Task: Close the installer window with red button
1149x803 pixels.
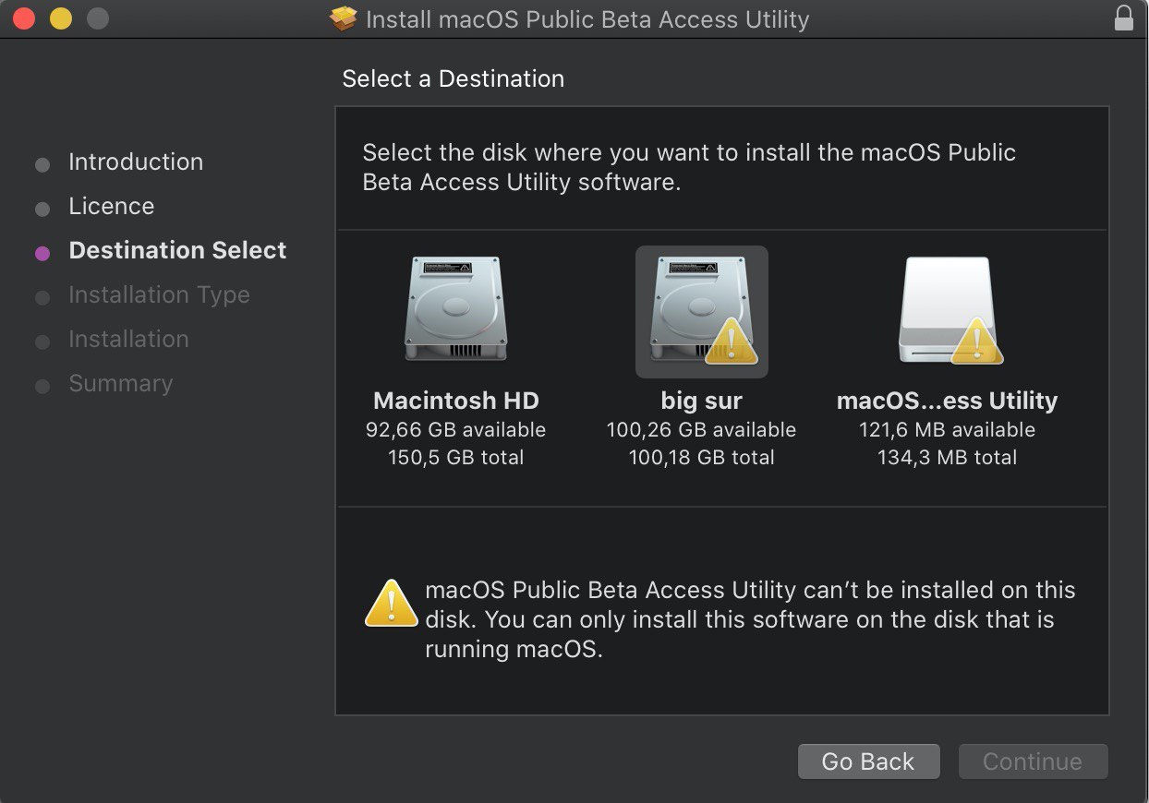Action: click(x=24, y=18)
